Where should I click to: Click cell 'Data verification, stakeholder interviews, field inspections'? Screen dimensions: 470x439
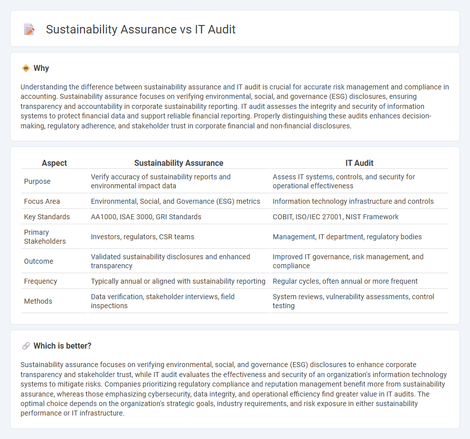pyautogui.click(x=178, y=301)
